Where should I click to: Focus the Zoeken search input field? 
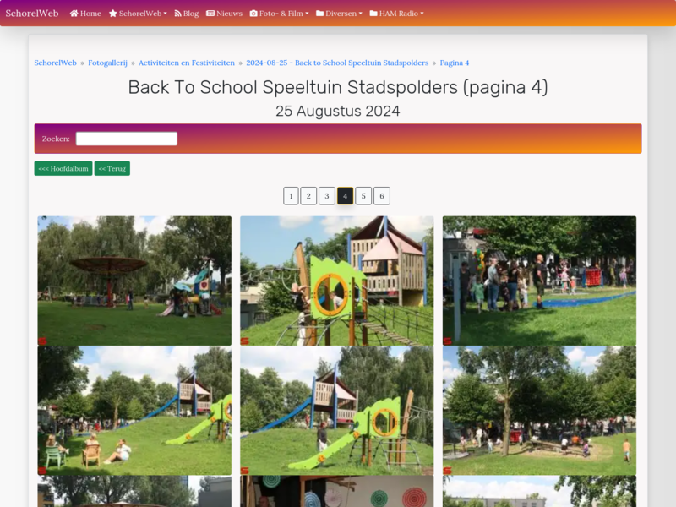(127, 139)
